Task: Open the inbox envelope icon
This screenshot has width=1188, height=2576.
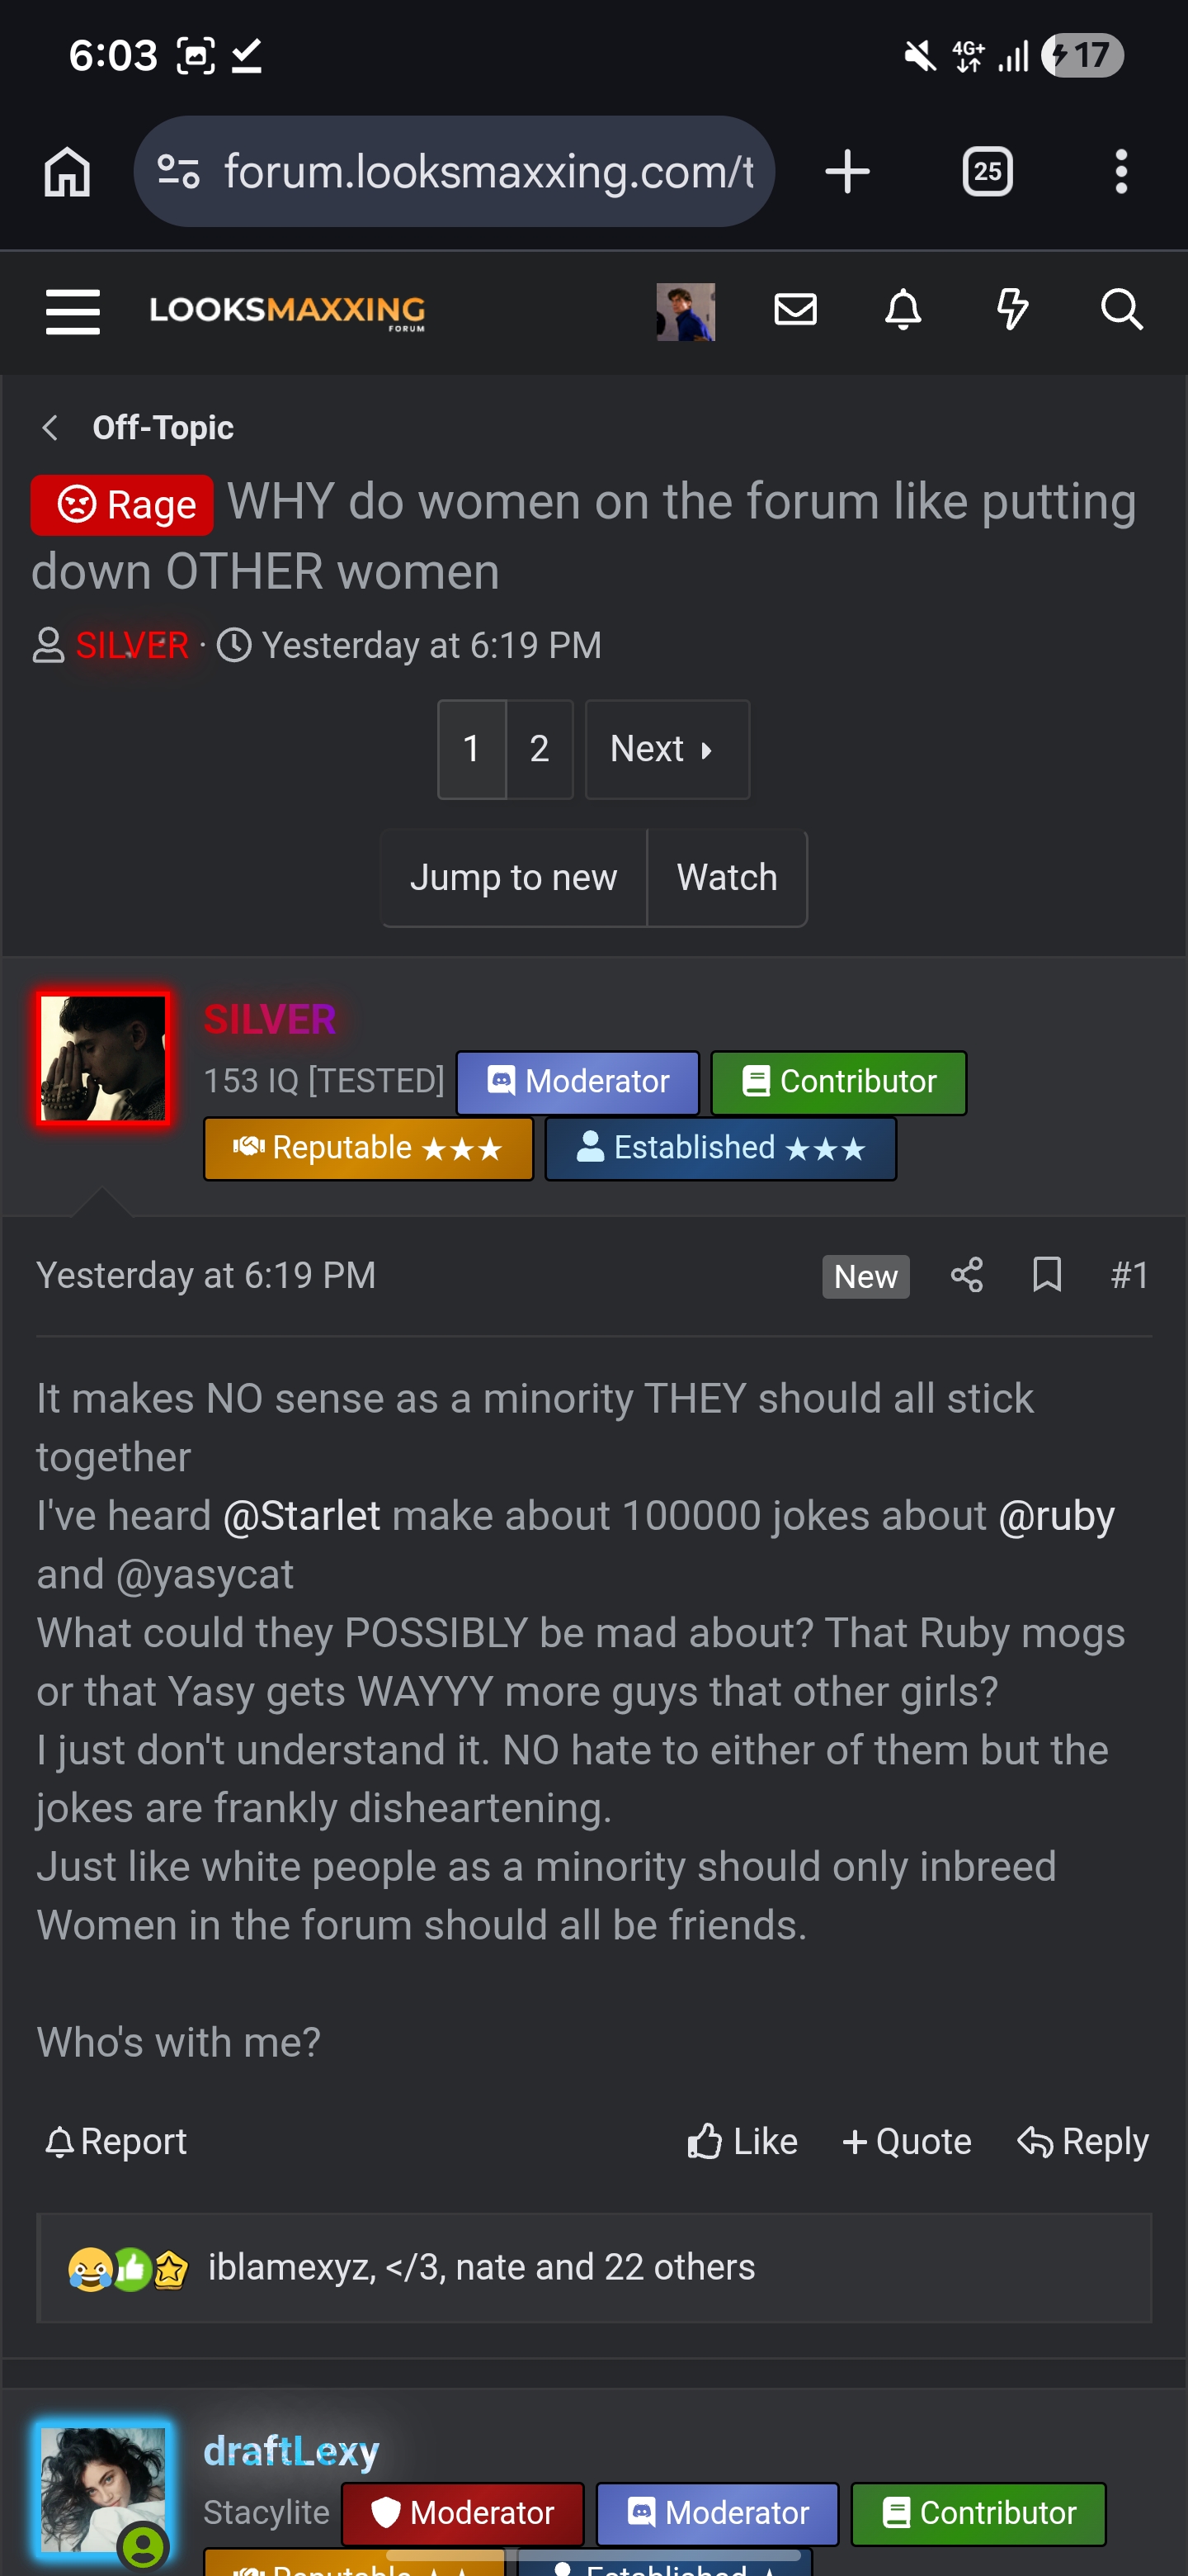Action: (795, 310)
